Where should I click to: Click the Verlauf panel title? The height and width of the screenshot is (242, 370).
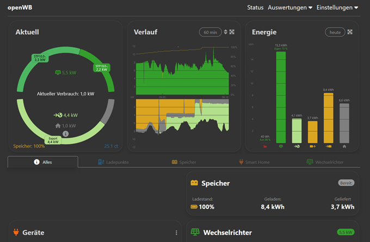[x=145, y=32]
